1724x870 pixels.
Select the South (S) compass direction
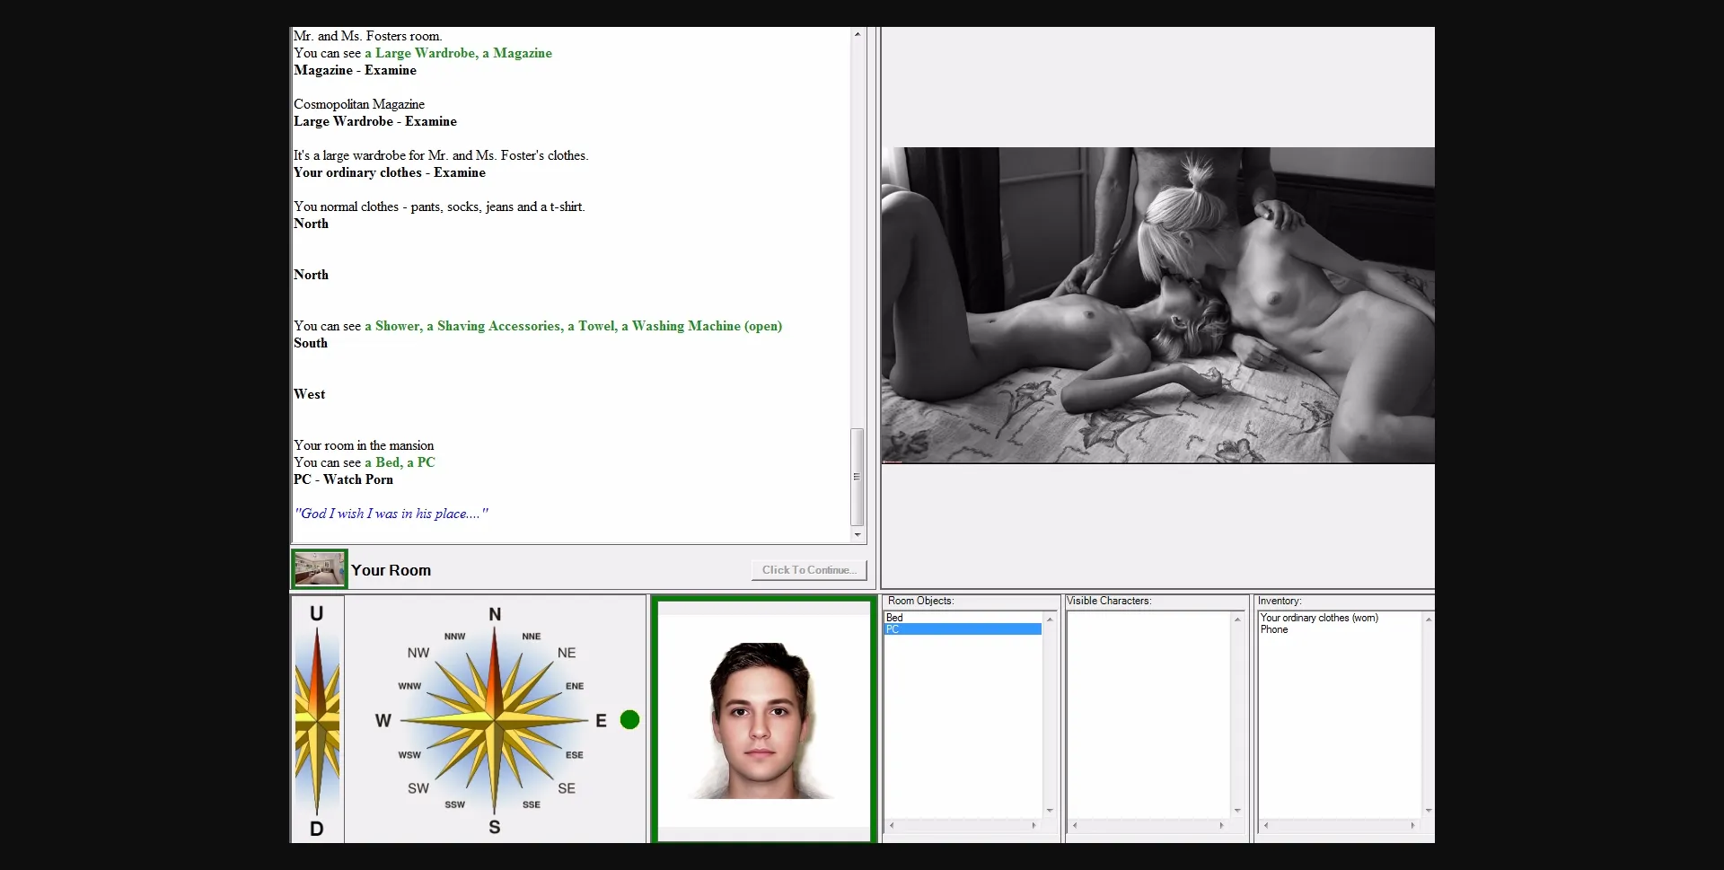click(x=495, y=826)
